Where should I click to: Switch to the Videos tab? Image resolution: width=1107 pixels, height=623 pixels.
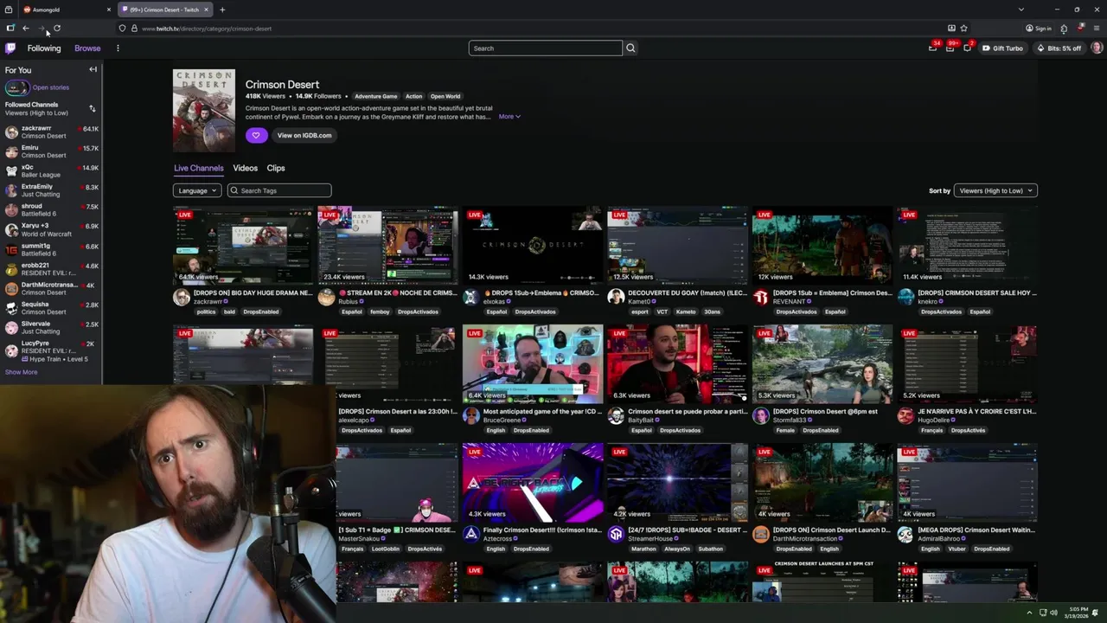point(246,168)
